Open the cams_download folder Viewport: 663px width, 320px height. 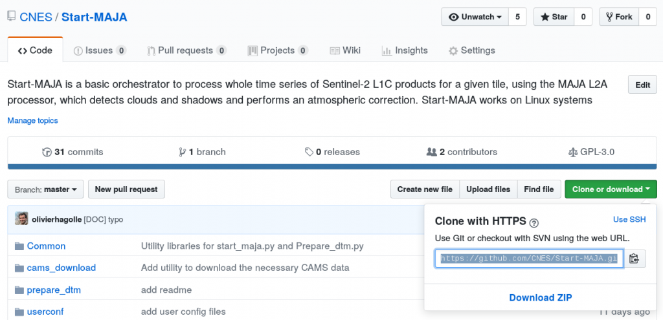(x=62, y=268)
